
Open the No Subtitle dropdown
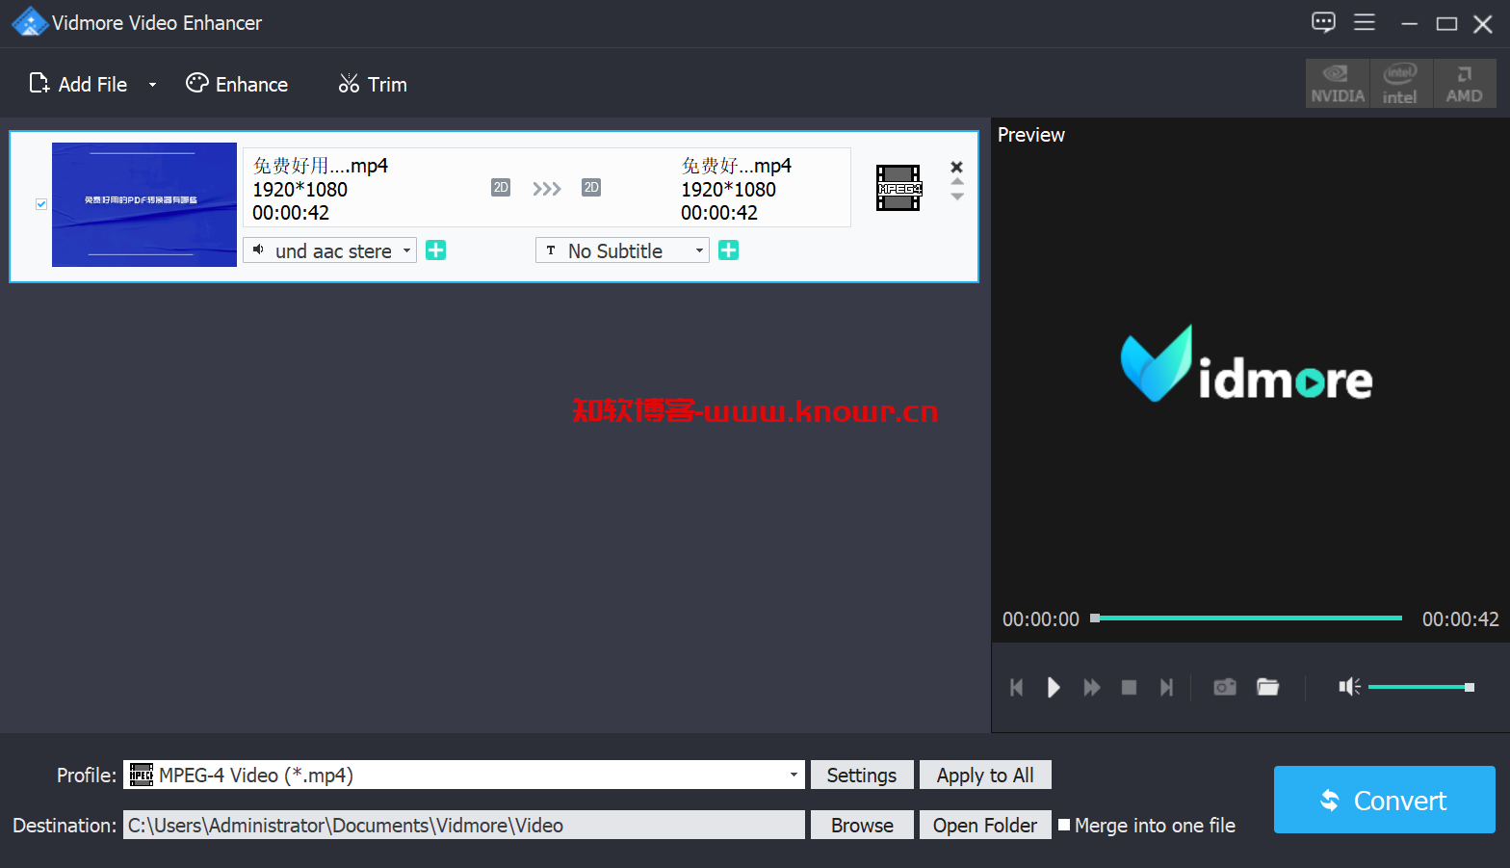pos(622,250)
